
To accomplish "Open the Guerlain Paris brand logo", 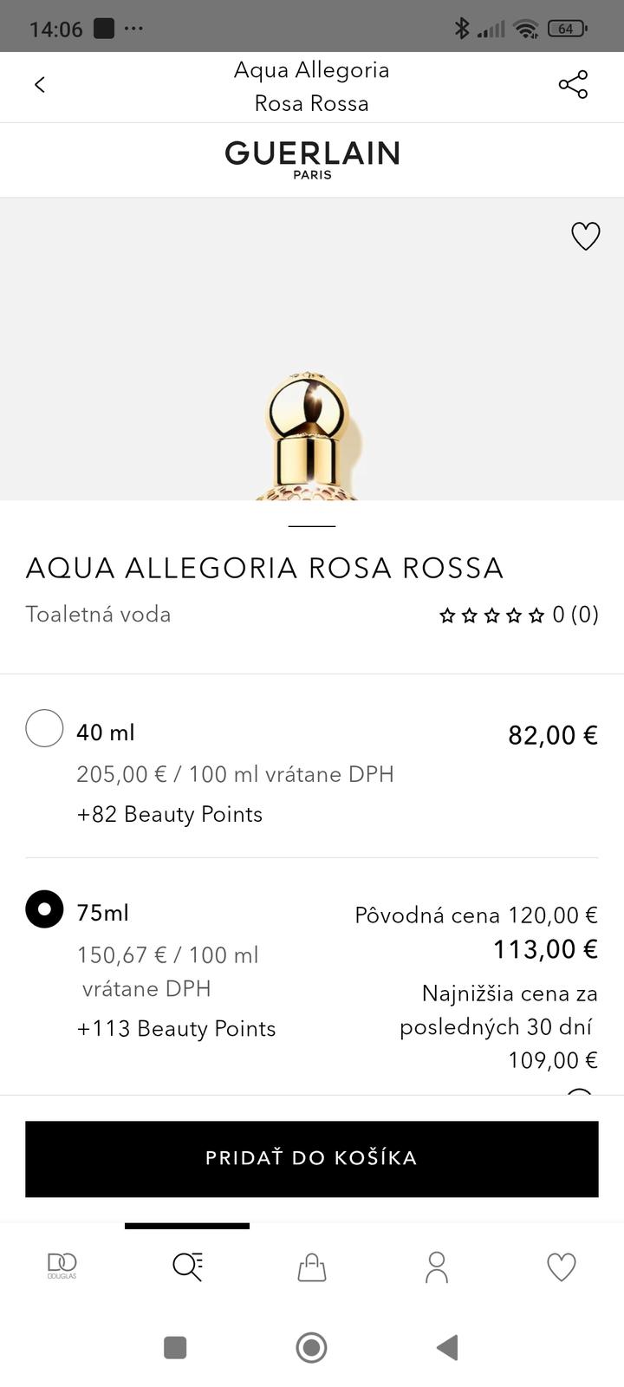I will point(312,159).
